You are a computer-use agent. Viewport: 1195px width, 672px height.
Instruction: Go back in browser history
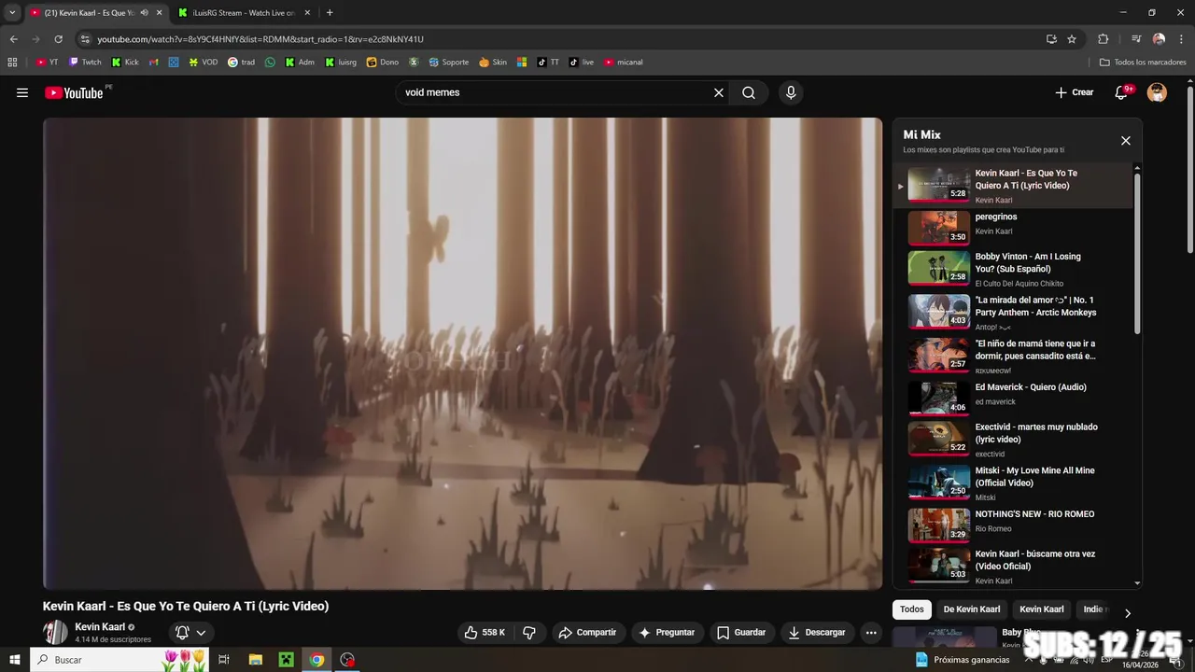(13, 39)
